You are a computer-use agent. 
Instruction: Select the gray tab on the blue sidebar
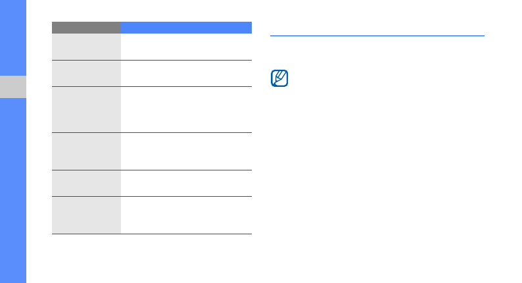[13, 87]
